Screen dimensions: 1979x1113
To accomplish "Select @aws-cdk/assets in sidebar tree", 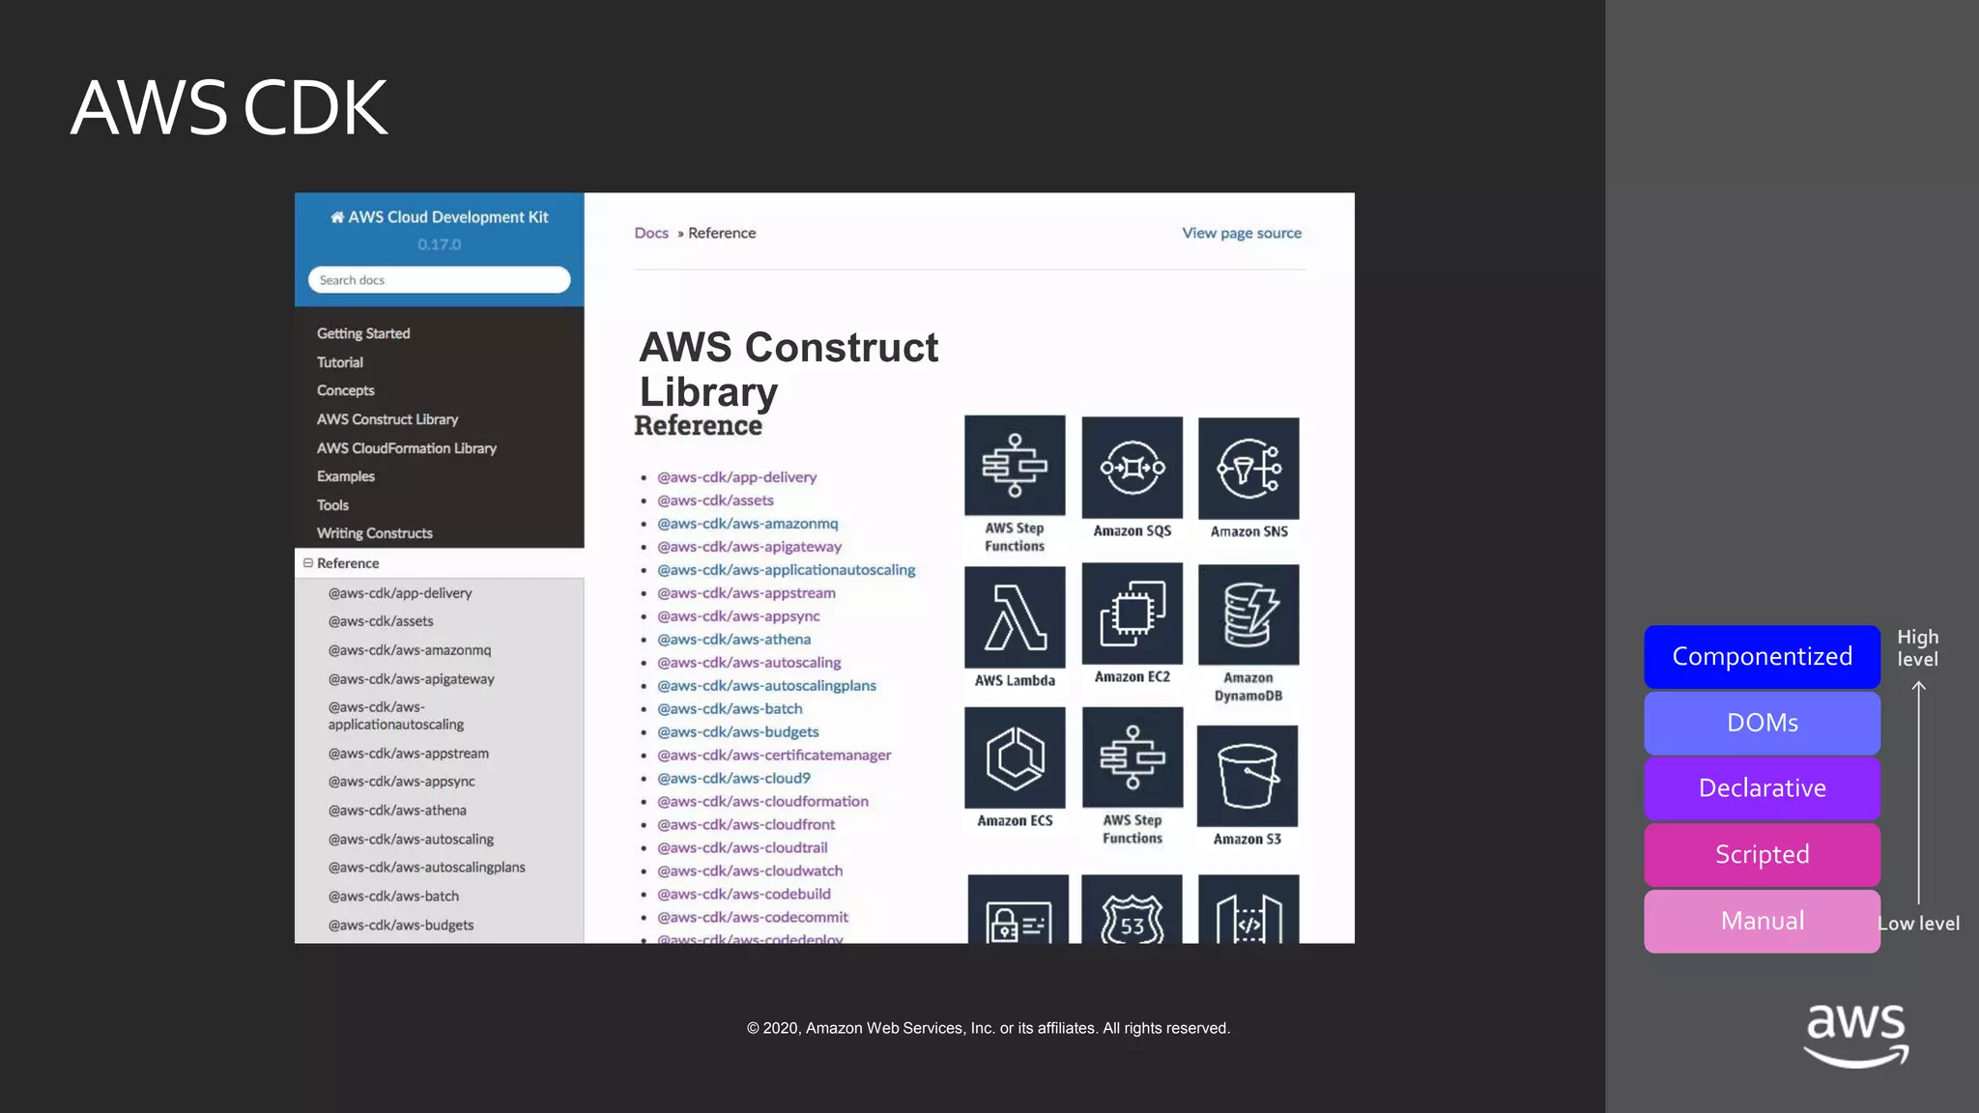I will pos(381,621).
